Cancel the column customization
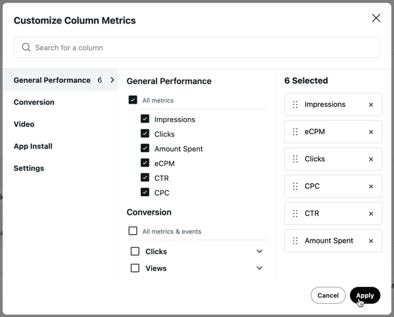 (x=328, y=295)
